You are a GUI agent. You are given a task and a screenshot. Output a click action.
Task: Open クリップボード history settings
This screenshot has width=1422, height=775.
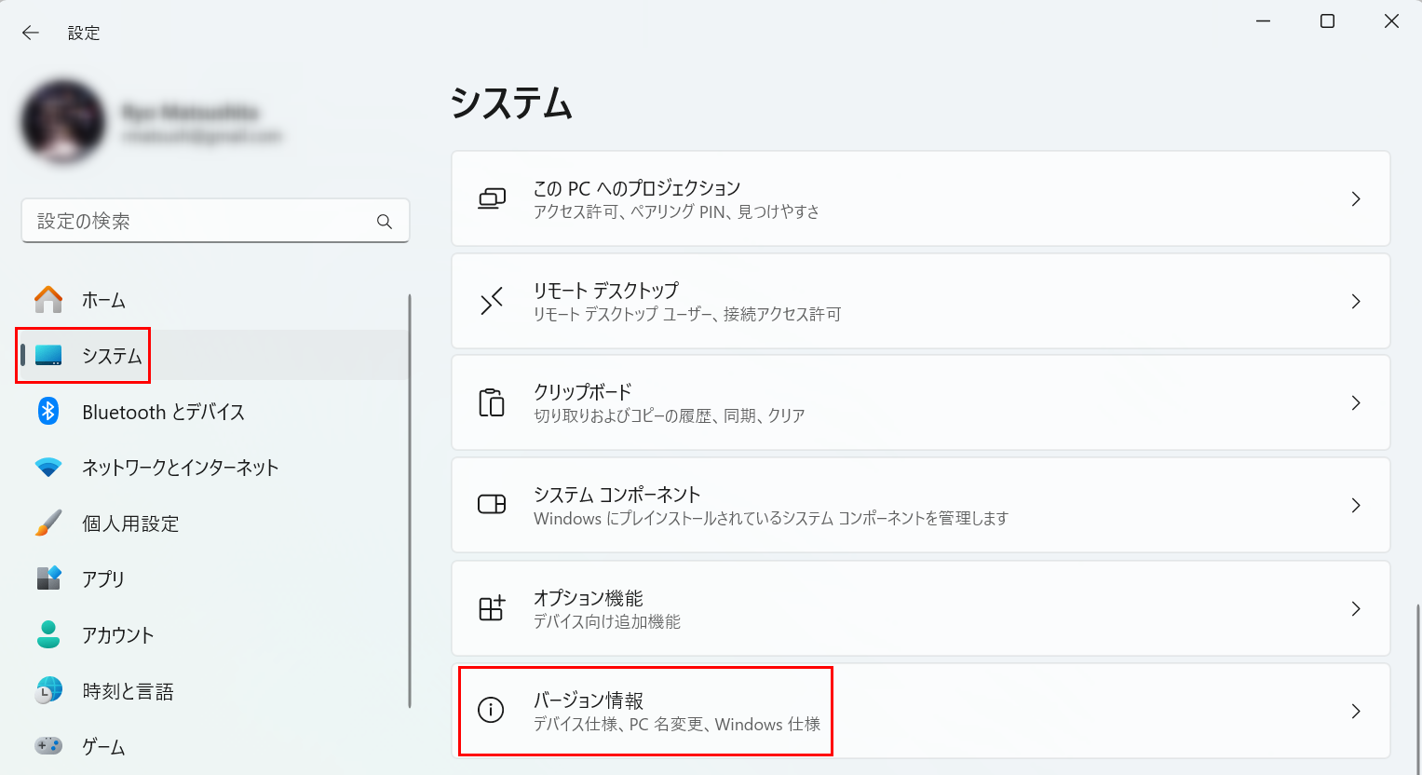point(920,402)
